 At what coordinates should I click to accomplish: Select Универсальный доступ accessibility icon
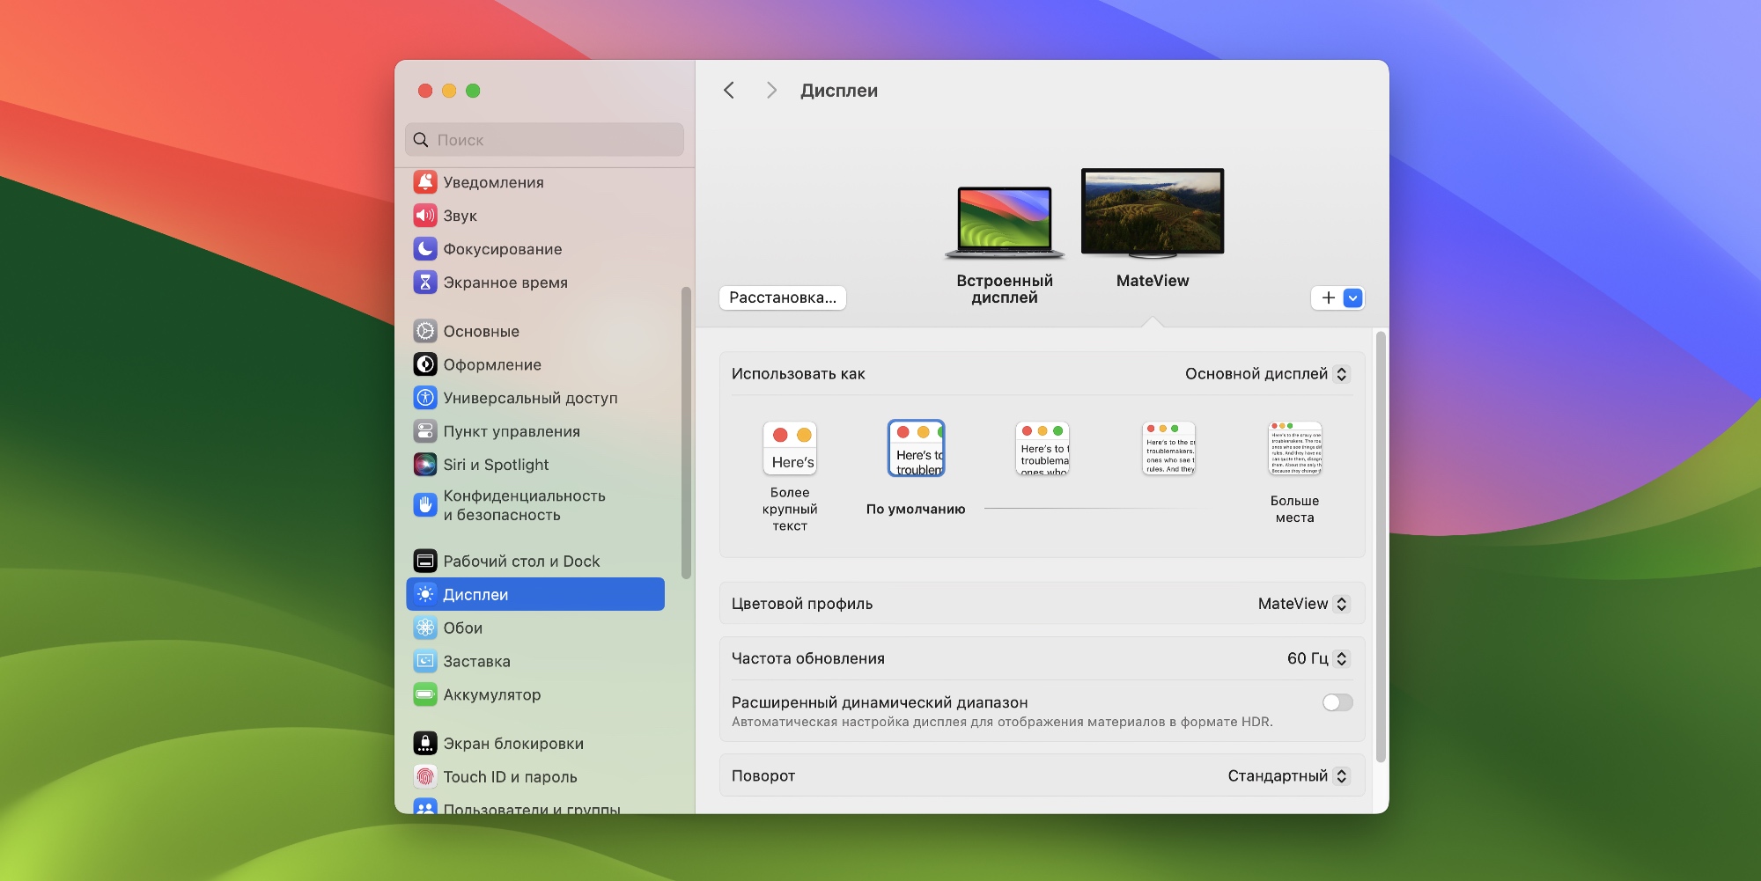[x=425, y=398]
